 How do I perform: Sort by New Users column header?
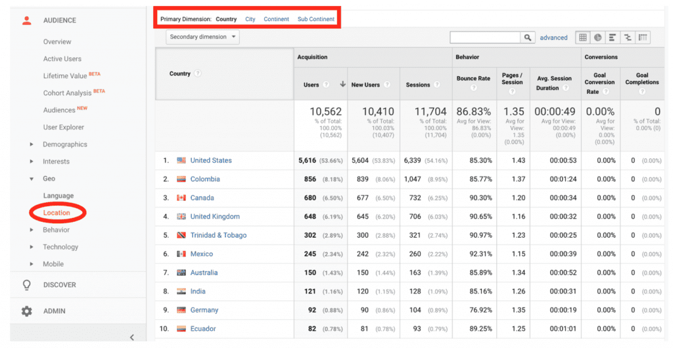point(365,85)
